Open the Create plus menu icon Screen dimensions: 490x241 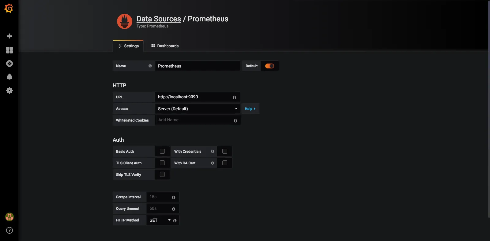tap(9, 36)
